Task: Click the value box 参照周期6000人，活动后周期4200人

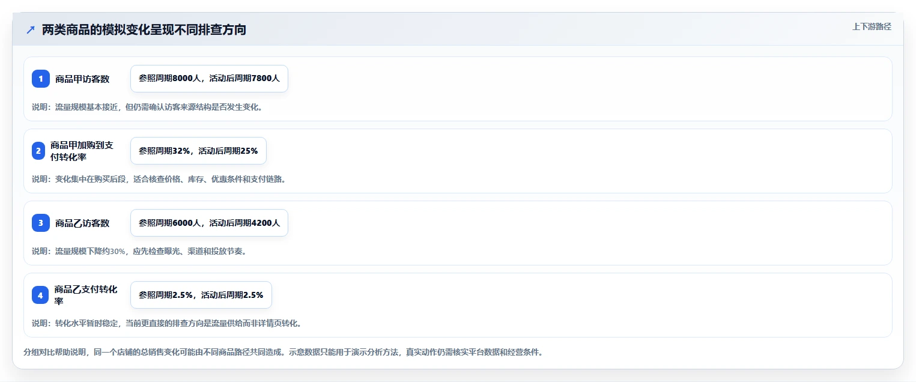Action: [209, 223]
